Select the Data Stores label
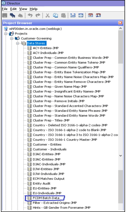This screenshot has width=126, height=212. coord(36,43)
